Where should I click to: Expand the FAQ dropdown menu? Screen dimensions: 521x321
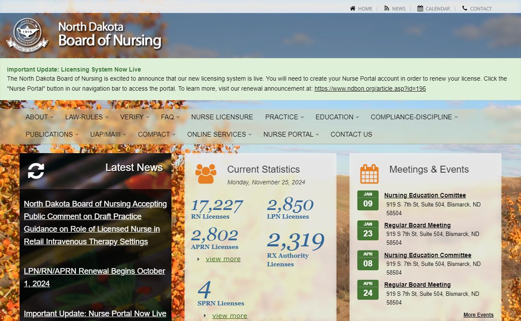[170, 117]
